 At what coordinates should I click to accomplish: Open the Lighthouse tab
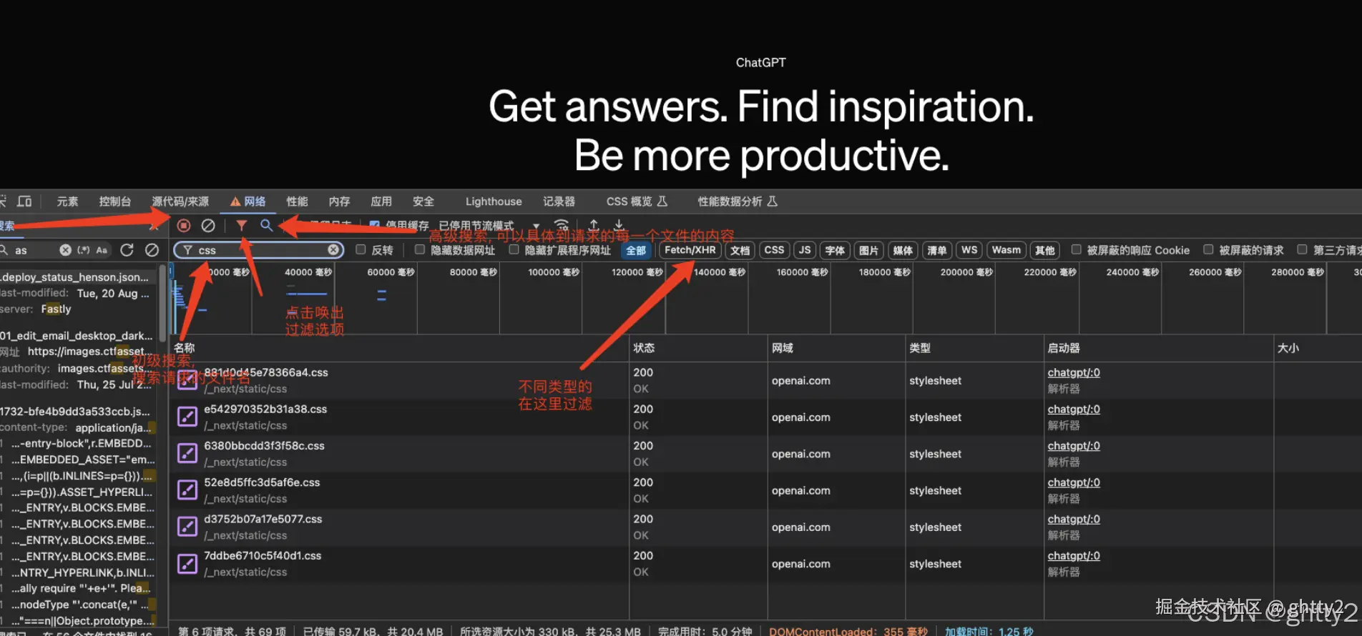(494, 202)
